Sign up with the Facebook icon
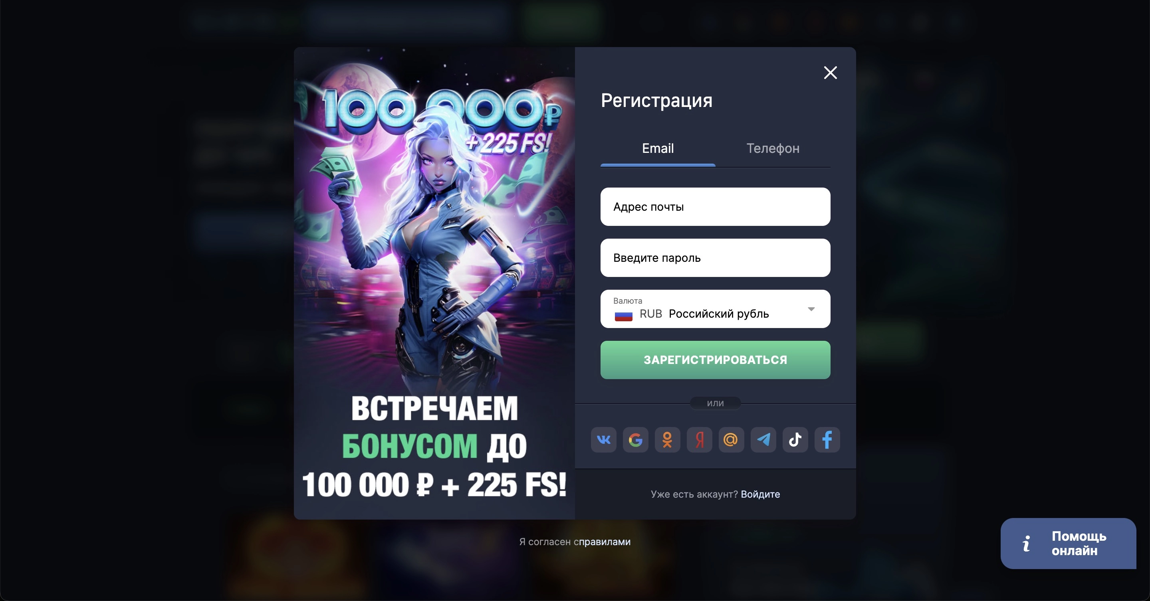 (827, 440)
